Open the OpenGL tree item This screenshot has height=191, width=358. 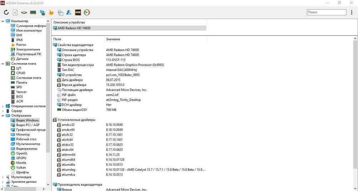pos(19,154)
